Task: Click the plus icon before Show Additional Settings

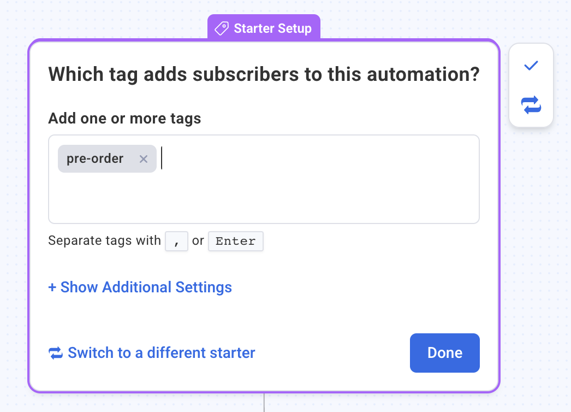Action: click(51, 287)
